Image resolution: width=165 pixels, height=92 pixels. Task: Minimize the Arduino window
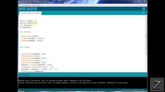pyautogui.click(x=136, y=2)
